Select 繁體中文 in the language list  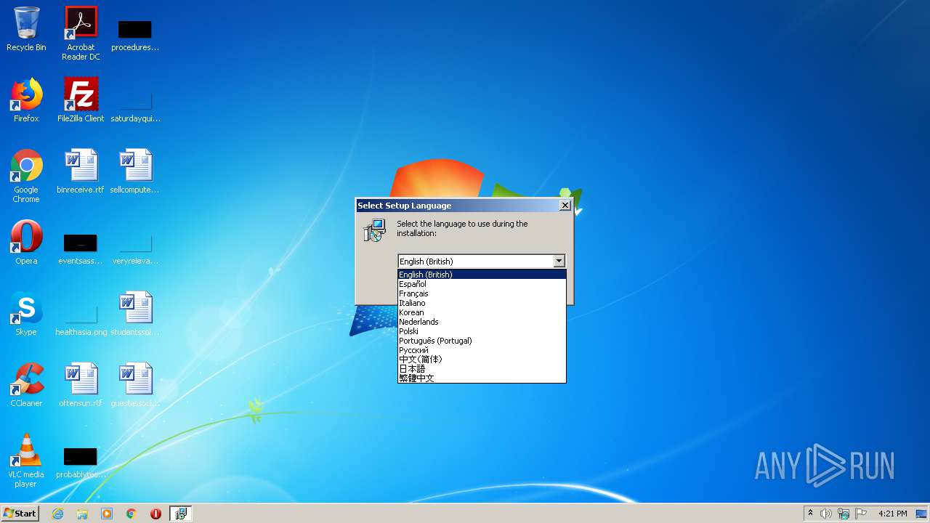click(x=482, y=378)
